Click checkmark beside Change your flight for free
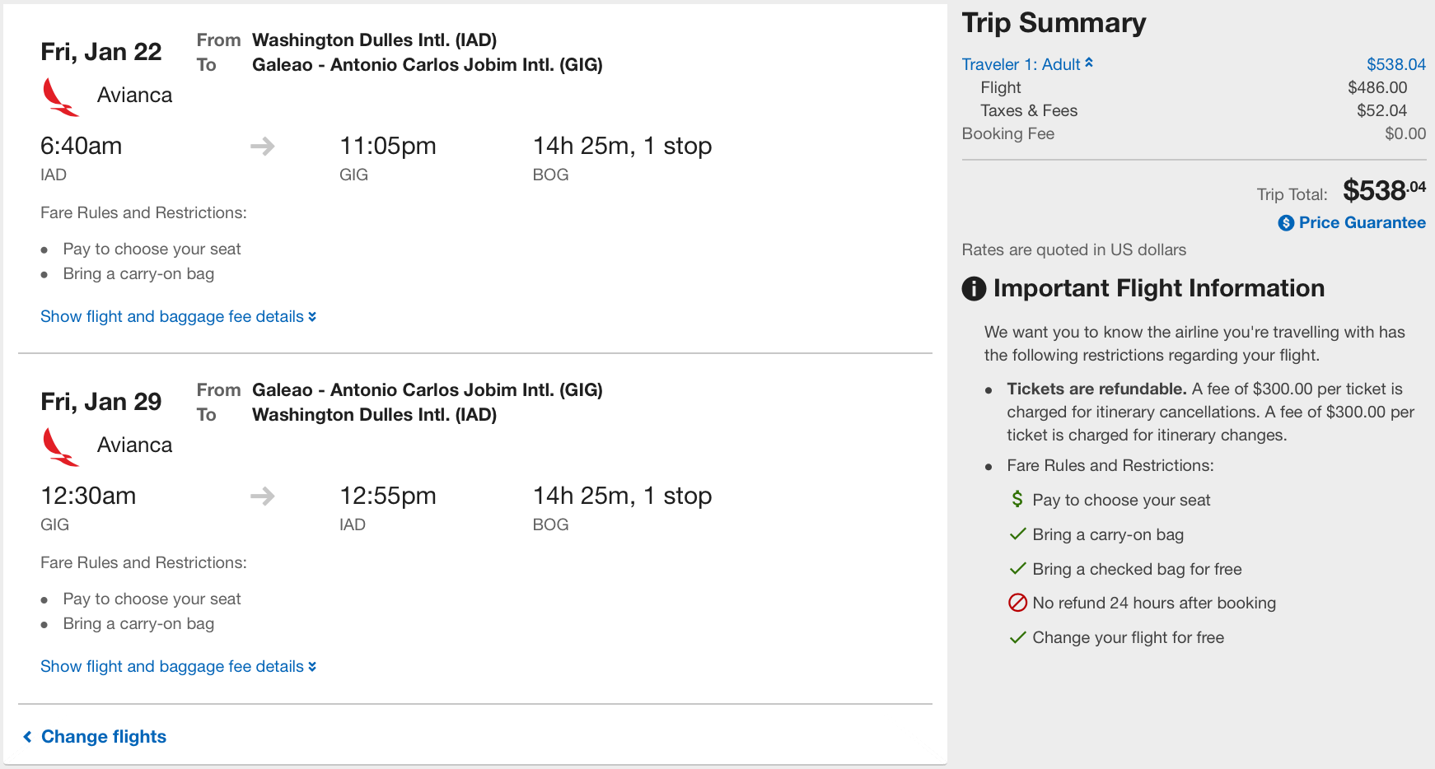Screen dimensions: 1435x769 click(x=1018, y=637)
